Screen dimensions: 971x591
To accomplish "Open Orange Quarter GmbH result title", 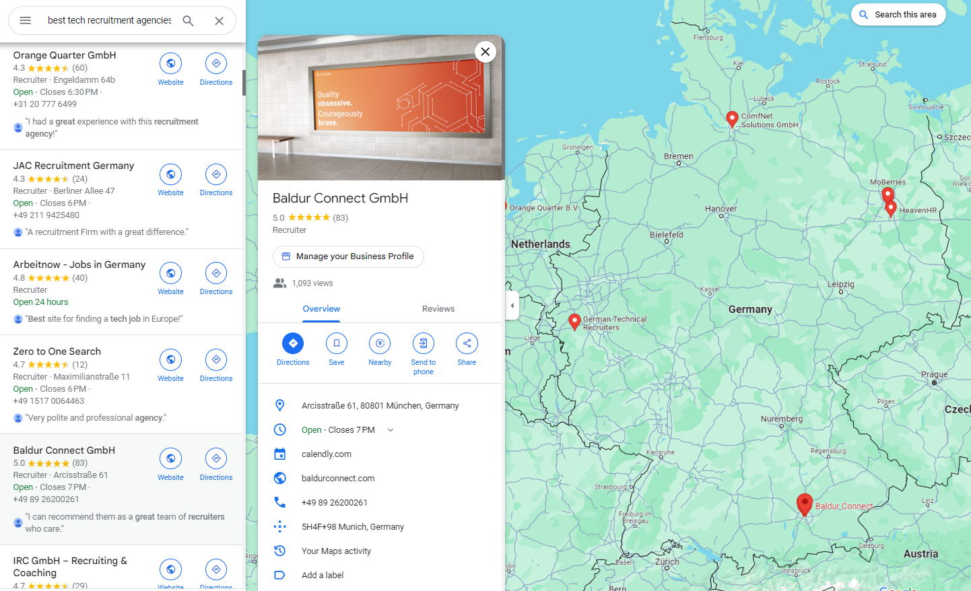I will [65, 55].
